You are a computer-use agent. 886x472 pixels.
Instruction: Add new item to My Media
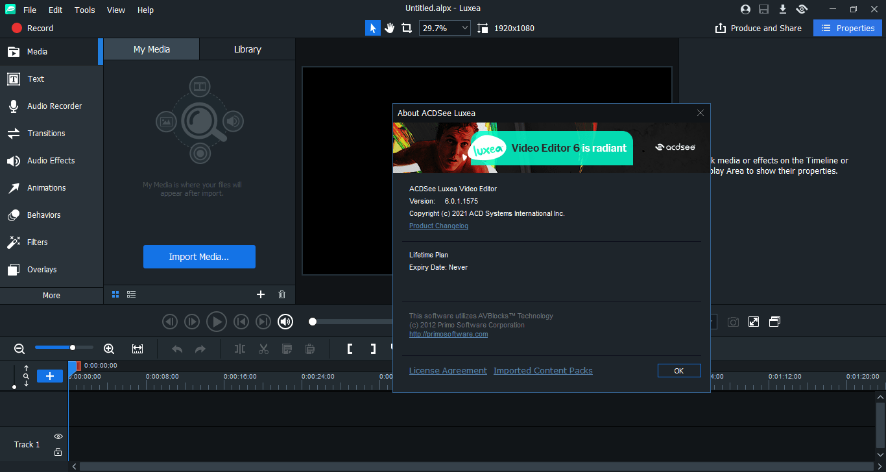[261, 294]
